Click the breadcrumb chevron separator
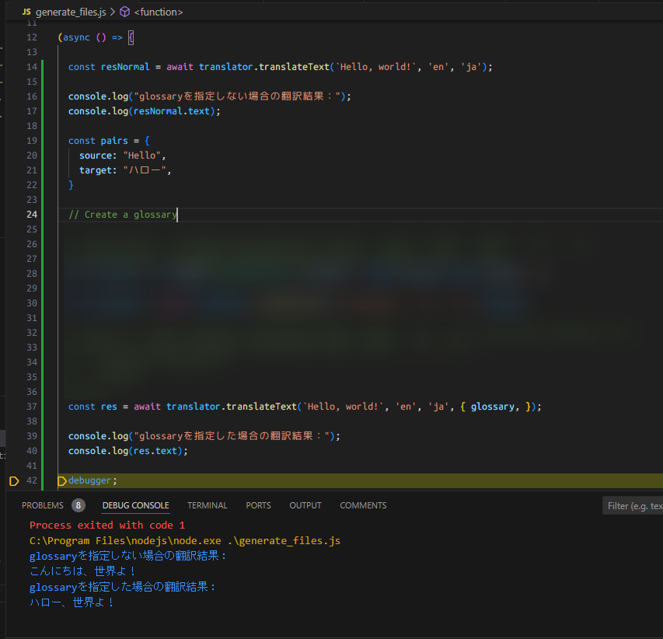The width and height of the screenshot is (663, 639). [112, 12]
